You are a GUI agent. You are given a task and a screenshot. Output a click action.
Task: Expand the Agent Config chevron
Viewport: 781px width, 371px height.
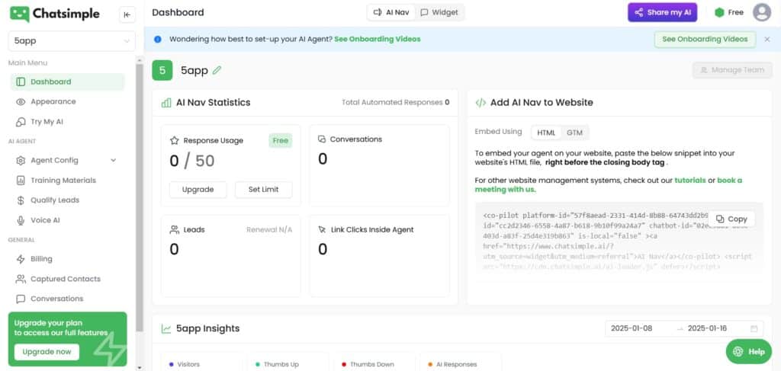click(113, 161)
